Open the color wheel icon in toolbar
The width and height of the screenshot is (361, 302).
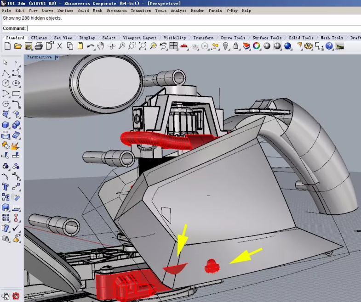click(x=257, y=46)
